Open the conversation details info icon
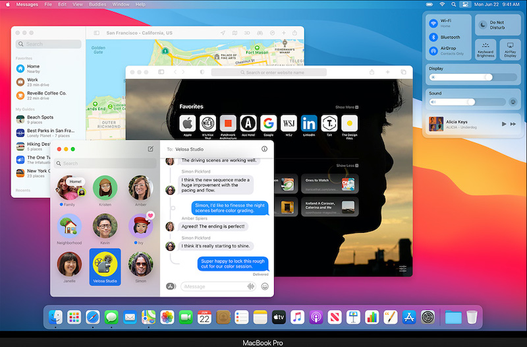 (264, 150)
